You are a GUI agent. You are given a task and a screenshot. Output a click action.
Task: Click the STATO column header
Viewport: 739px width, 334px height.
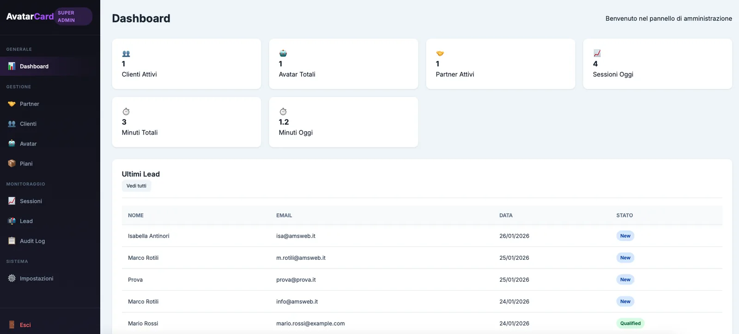pos(624,216)
